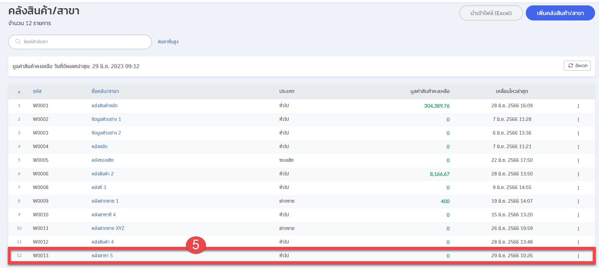Open more options for W0003 row

578,133
